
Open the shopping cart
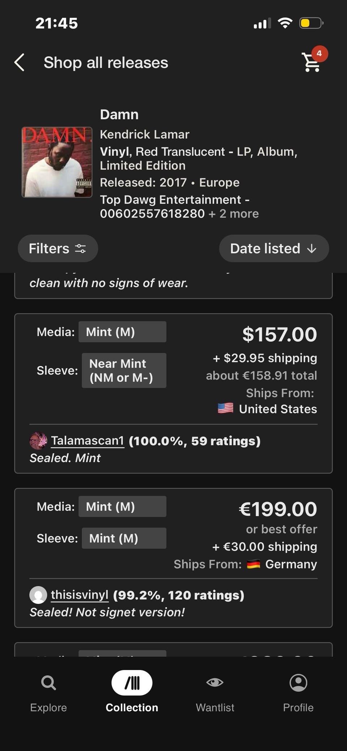[x=312, y=63]
